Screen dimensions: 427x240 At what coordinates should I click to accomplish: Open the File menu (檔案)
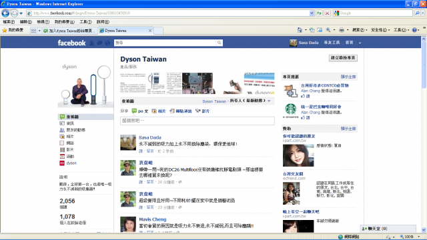9,22
